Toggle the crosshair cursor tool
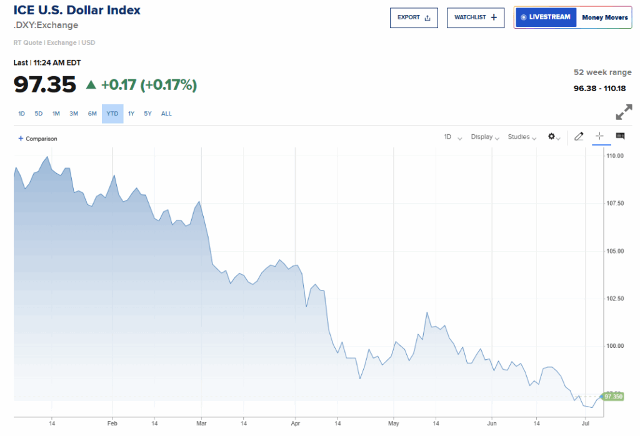Image resolution: width=640 pixels, height=436 pixels. click(599, 136)
